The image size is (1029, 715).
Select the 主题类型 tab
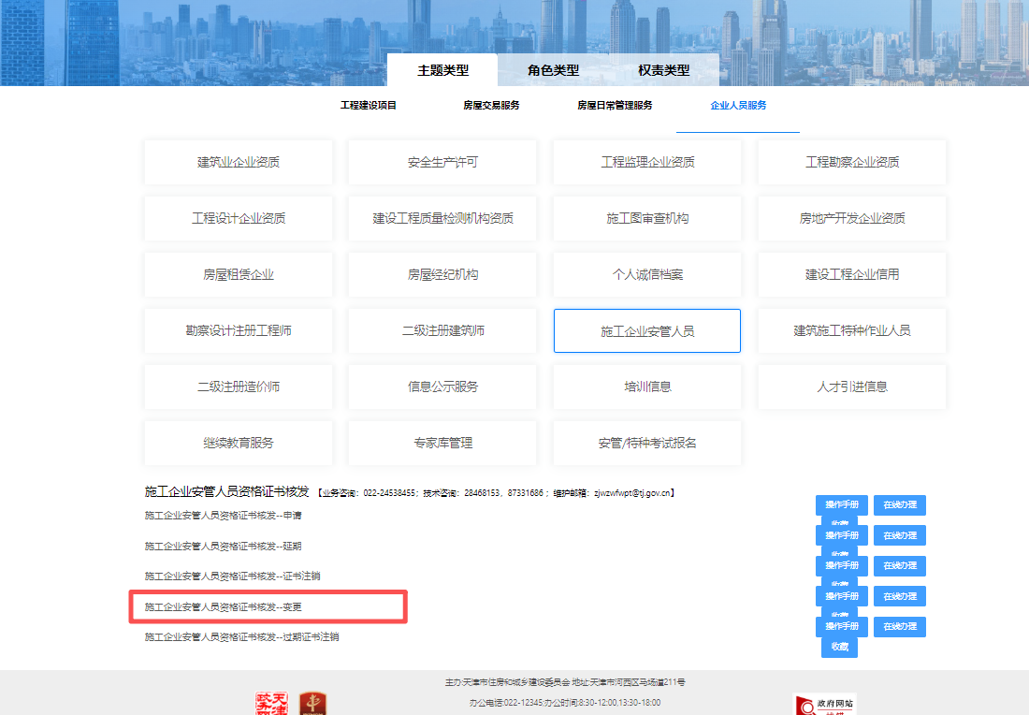point(442,70)
